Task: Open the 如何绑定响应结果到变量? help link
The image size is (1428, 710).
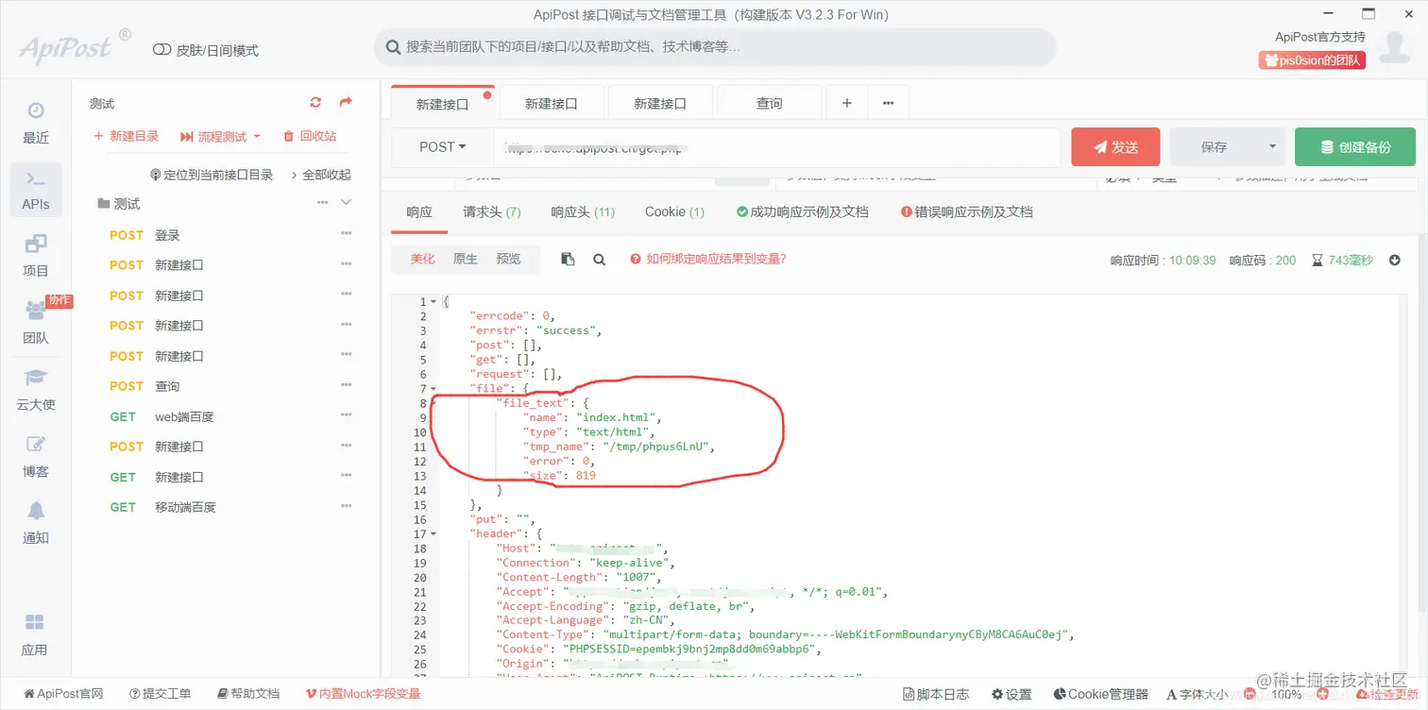Action: click(708, 259)
